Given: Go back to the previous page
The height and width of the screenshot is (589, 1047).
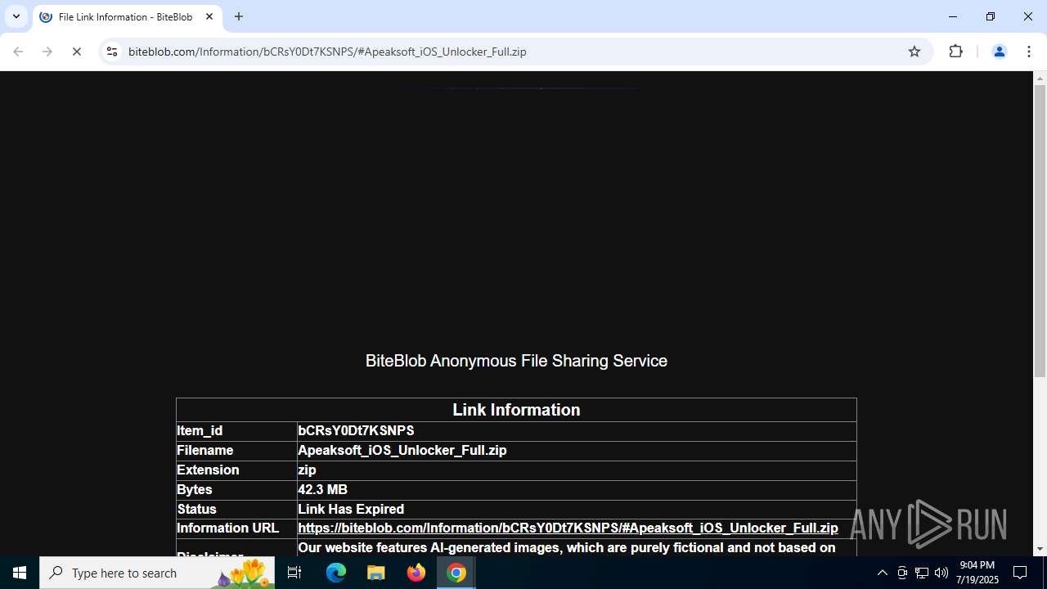Looking at the screenshot, I should (x=18, y=52).
